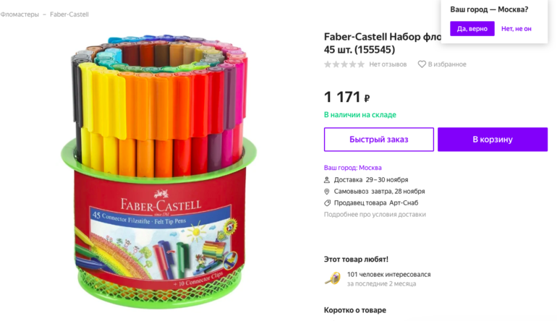Open Нет отзывов reviews link

click(388, 64)
